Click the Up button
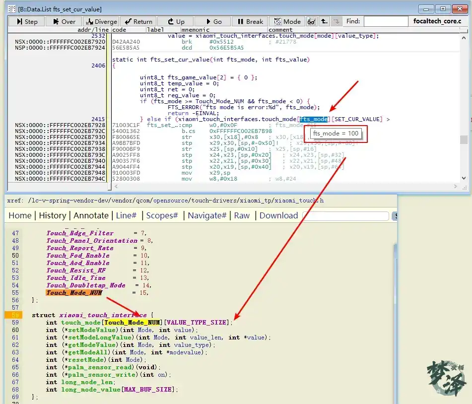This screenshot has width=472, height=404. point(176,22)
